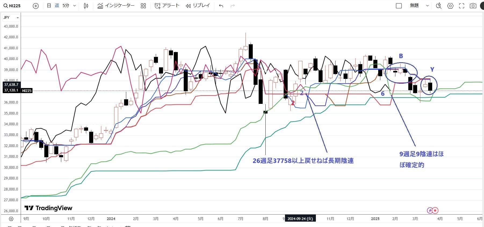The image size is (484, 227).
Task: Click the アラート alert button
Action: click(x=167, y=6)
